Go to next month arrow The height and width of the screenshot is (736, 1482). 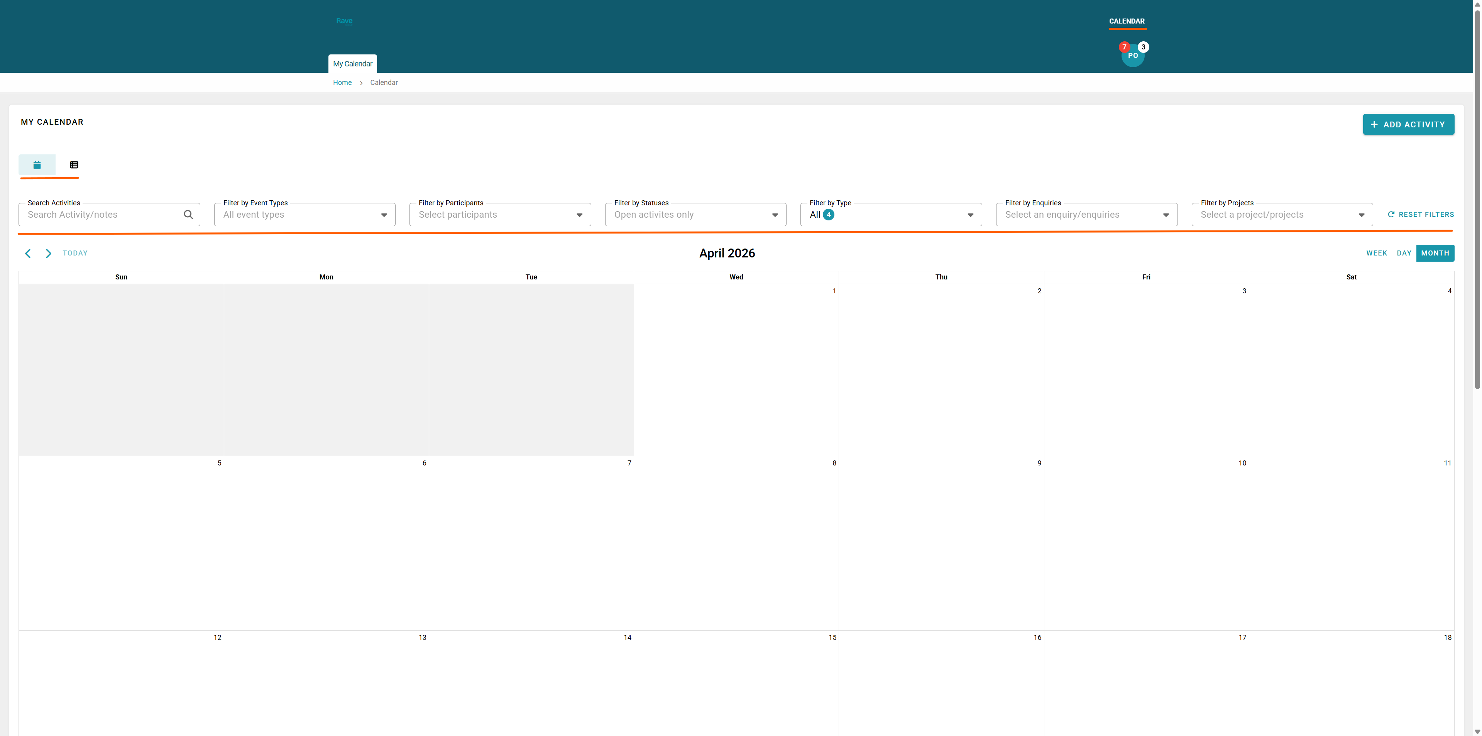pyautogui.click(x=48, y=253)
